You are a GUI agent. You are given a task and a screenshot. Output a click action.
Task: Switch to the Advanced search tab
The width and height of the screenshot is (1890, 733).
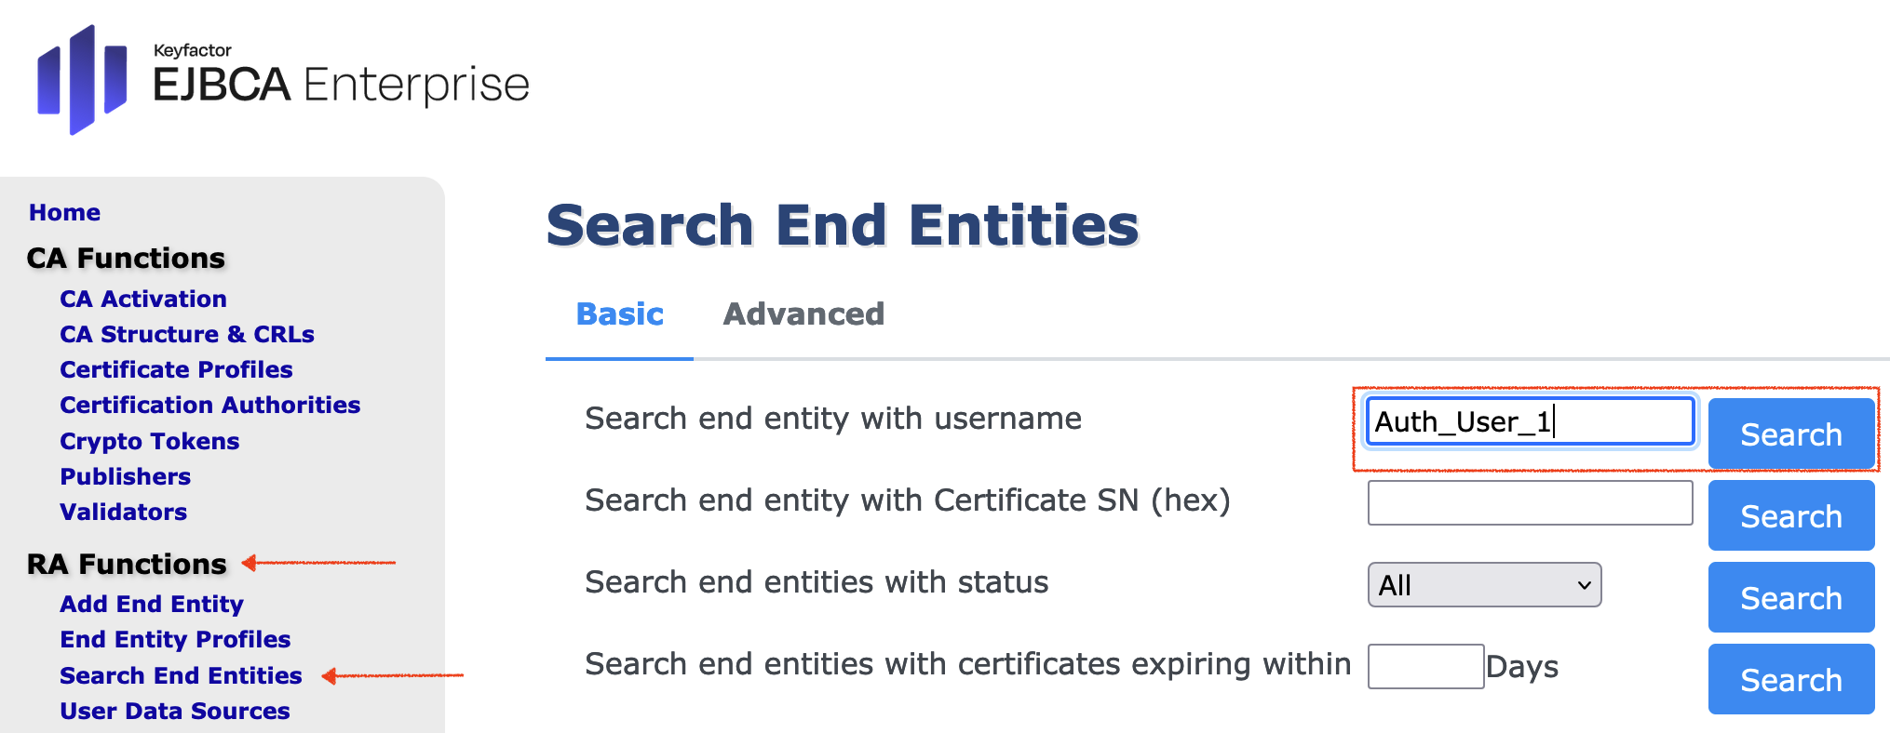click(x=803, y=314)
